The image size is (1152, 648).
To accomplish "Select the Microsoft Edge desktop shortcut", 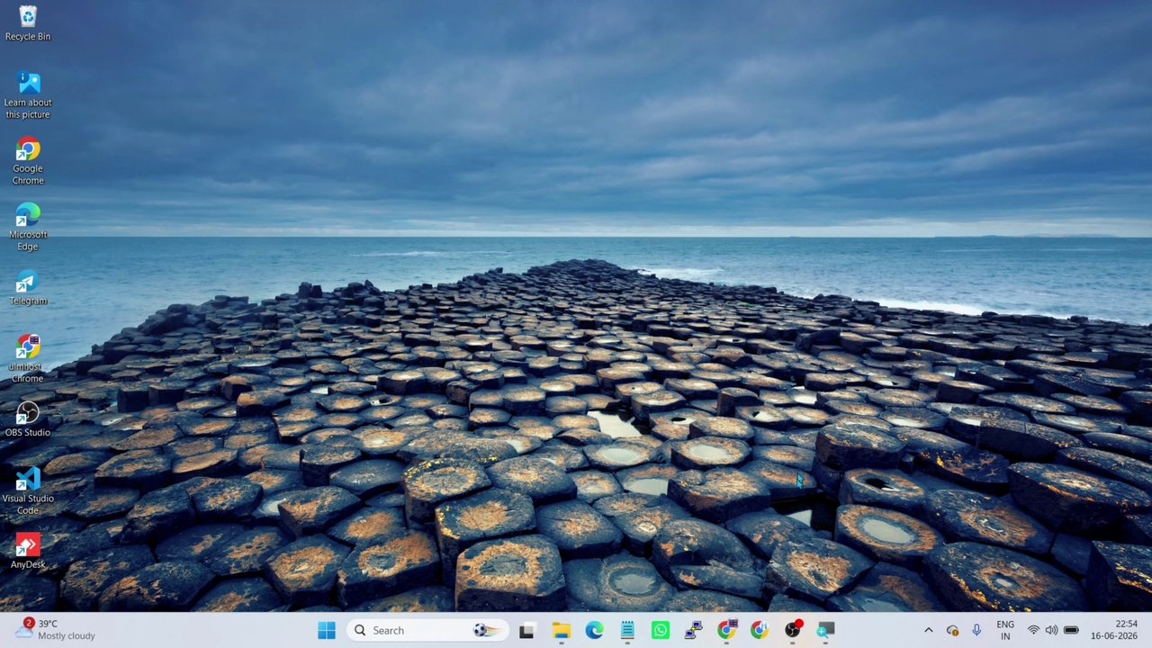I will (28, 228).
